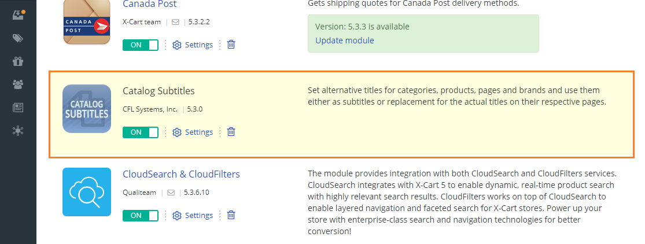The width and height of the screenshot is (645, 244).
Task: Click the Catalog Subtitles module thumbnail
Action: 87,109
